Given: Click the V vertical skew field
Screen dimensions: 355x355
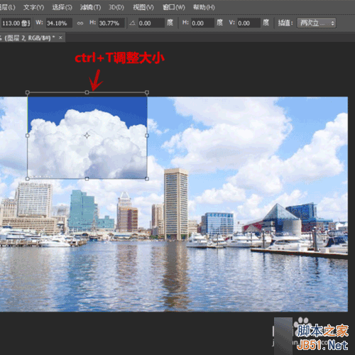Looking at the screenshot, I should point(248,23).
